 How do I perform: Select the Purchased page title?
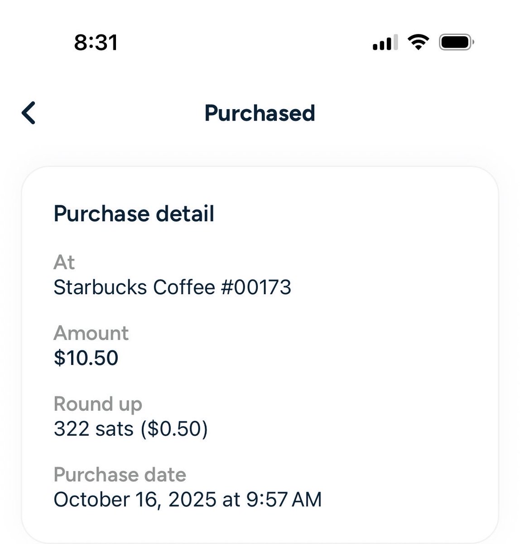click(260, 113)
